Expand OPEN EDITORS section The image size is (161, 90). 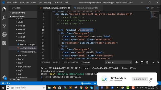point(23,13)
